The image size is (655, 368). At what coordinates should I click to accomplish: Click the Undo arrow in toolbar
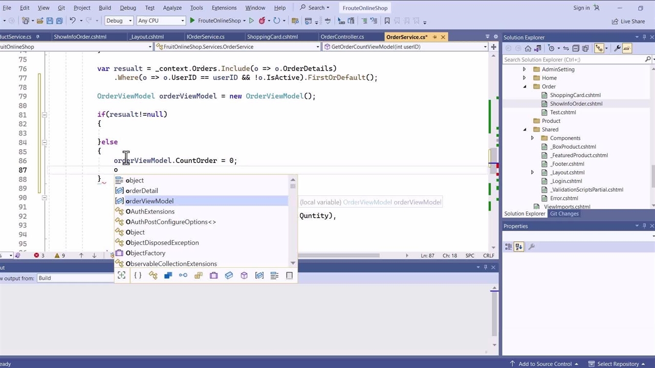point(73,21)
